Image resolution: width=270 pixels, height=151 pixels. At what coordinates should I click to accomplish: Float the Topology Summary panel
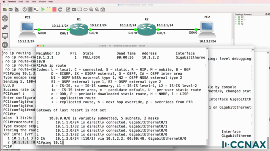[266, 14]
